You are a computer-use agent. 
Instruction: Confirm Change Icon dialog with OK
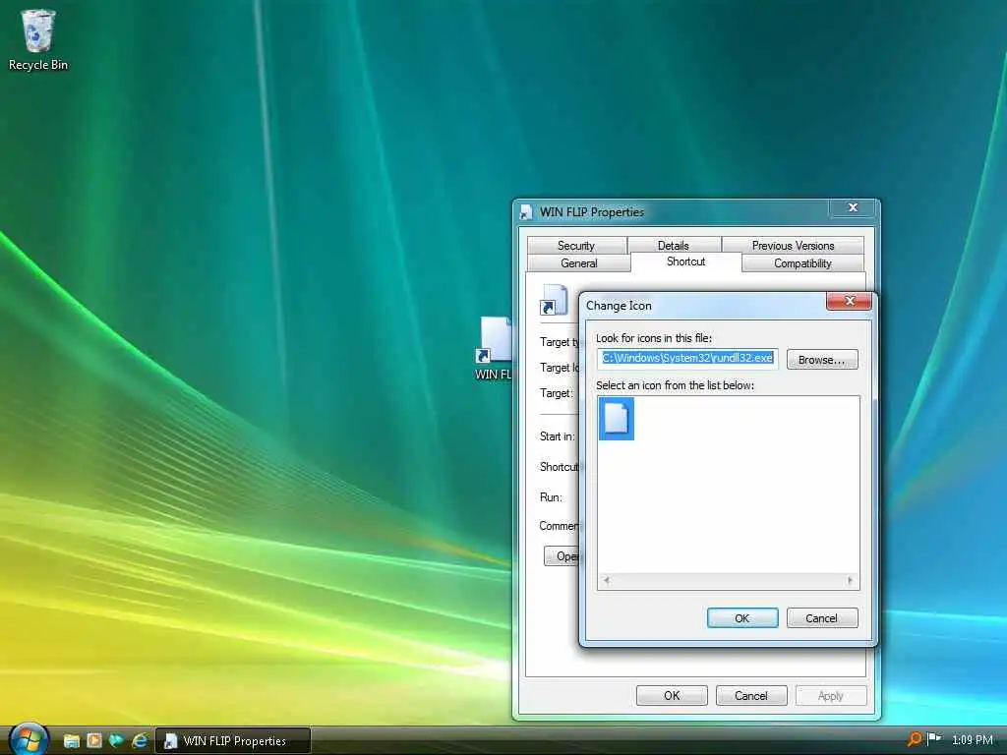coord(742,617)
